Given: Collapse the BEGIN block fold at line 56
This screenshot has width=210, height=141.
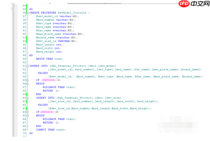Looking at the screenshot, I should [28, 84].
